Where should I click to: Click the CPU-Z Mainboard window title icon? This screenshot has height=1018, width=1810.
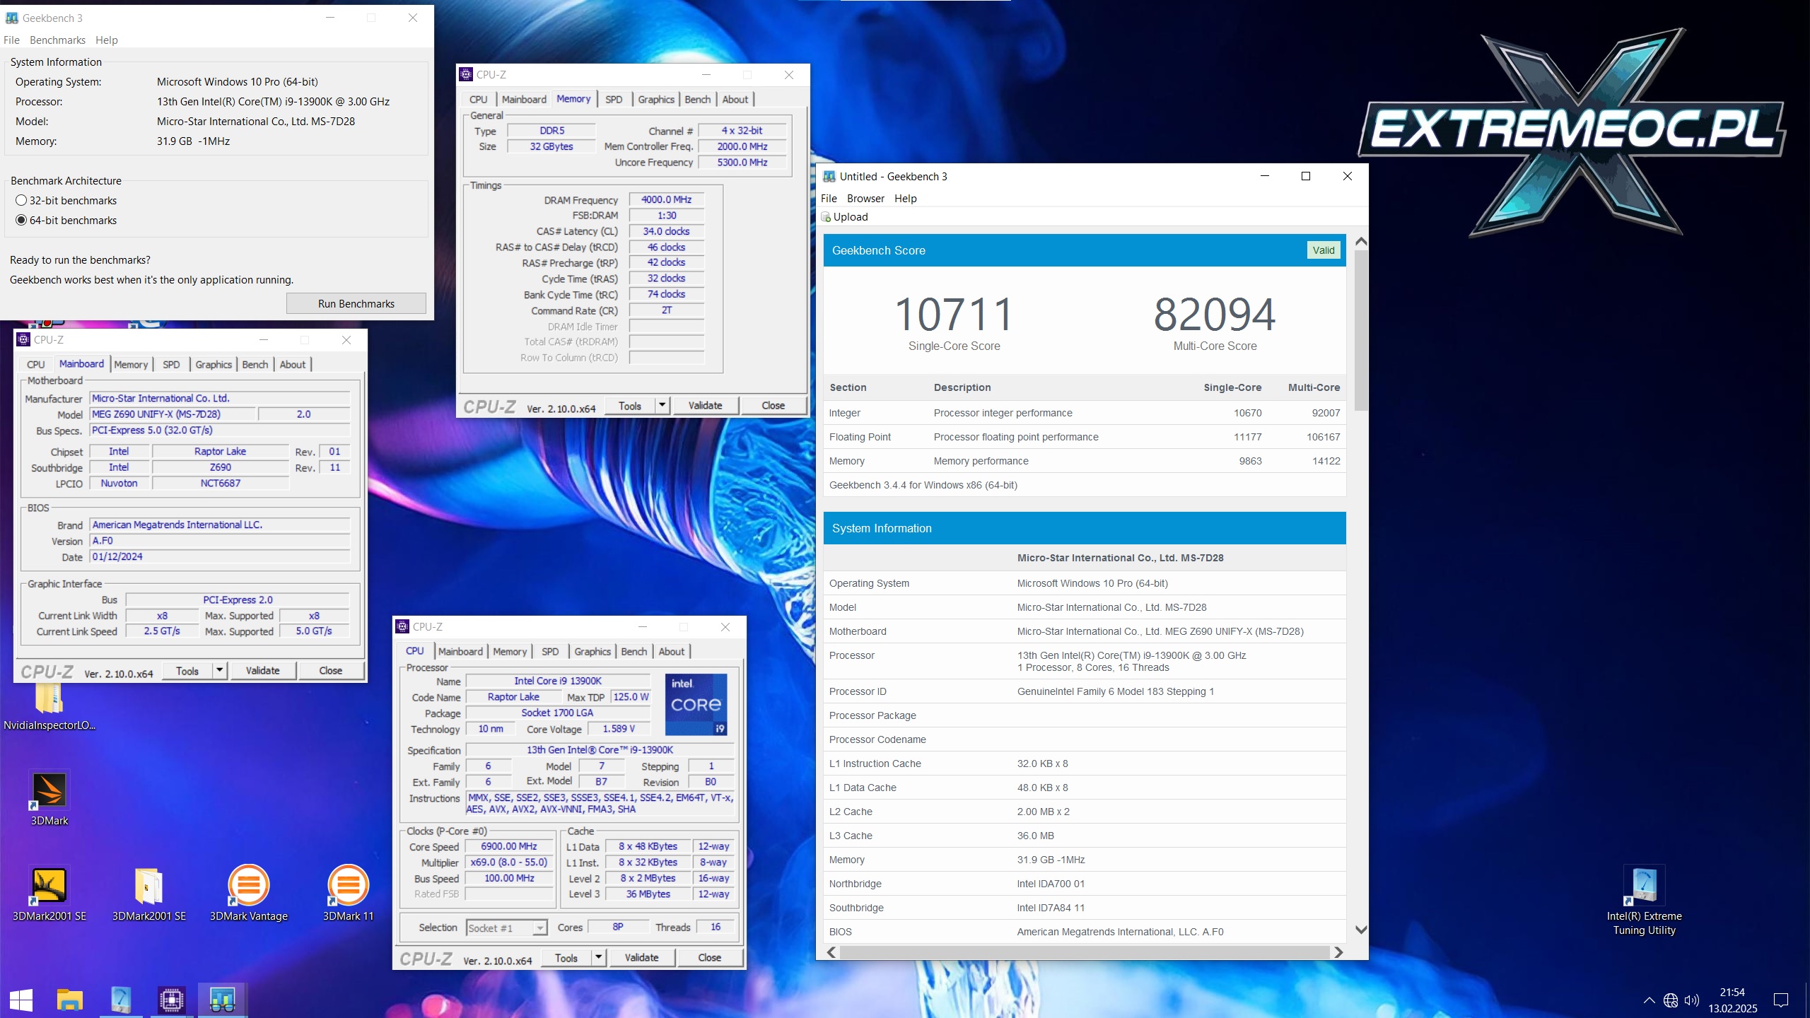point(23,339)
